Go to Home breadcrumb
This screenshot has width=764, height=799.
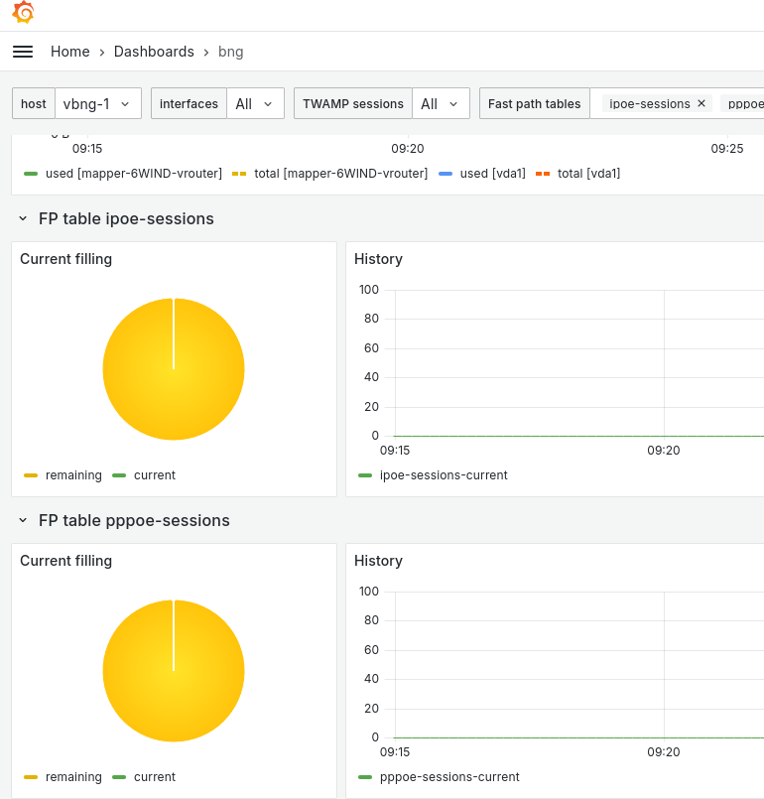70,52
